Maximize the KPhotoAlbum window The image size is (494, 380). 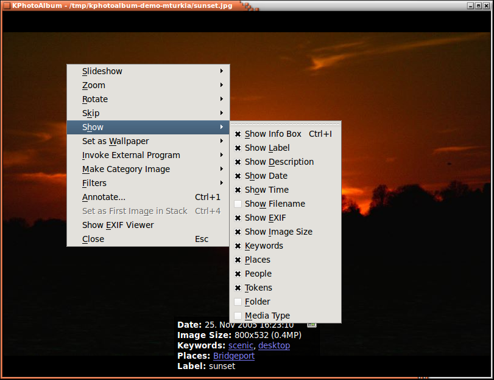click(x=479, y=5)
